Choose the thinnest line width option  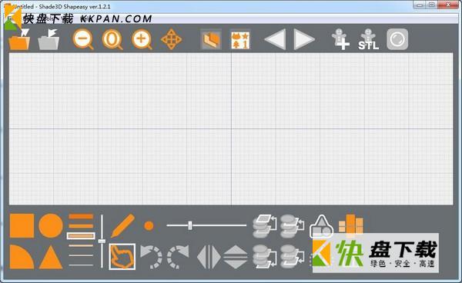coord(81,265)
